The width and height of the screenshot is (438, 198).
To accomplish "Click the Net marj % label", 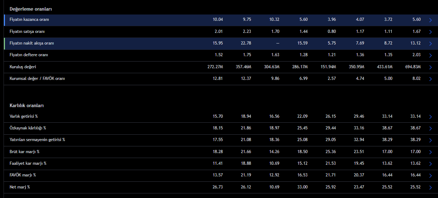I will pyautogui.click(x=19, y=187).
